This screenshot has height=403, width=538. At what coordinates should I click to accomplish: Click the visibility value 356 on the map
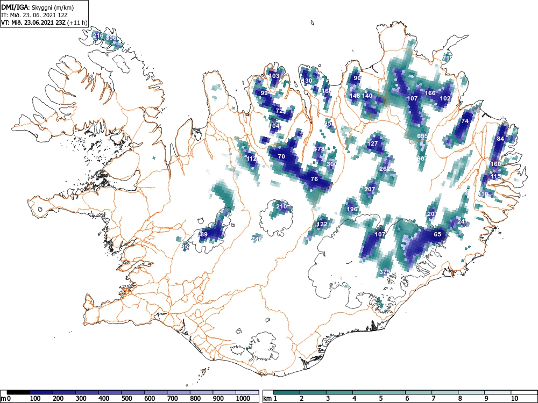pos(111,38)
